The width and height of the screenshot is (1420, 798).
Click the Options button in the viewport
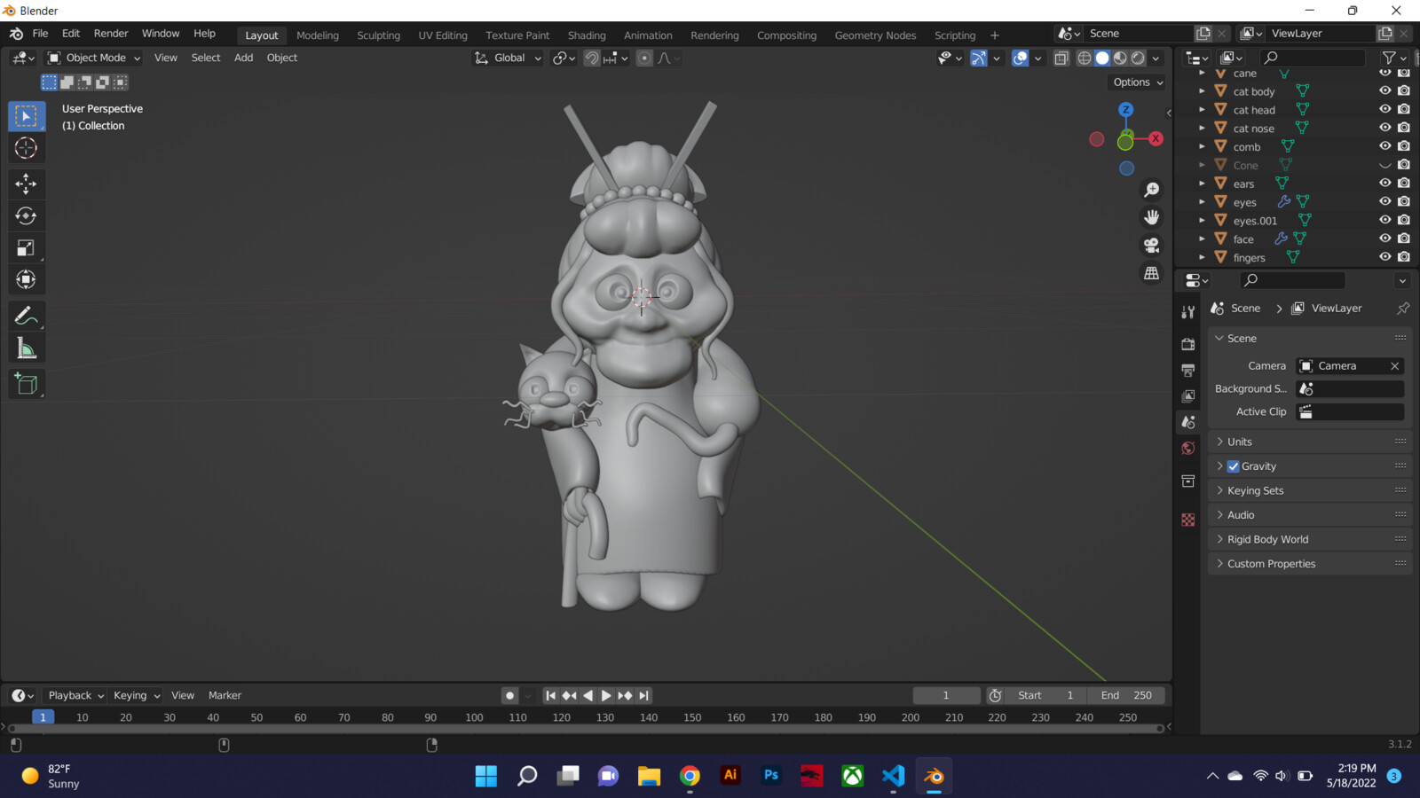[1136, 82]
